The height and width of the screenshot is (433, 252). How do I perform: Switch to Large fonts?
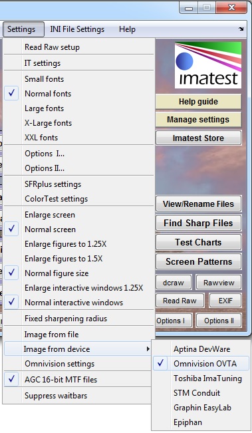pyautogui.click(x=78, y=108)
